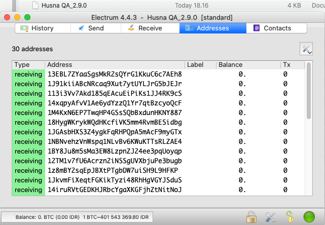325x225 pixels.
Task: Switch to the History tab
Action: (43, 28)
